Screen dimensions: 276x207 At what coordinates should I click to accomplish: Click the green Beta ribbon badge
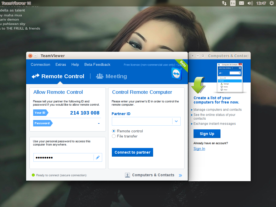pyautogui.click(x=182, y=64)
